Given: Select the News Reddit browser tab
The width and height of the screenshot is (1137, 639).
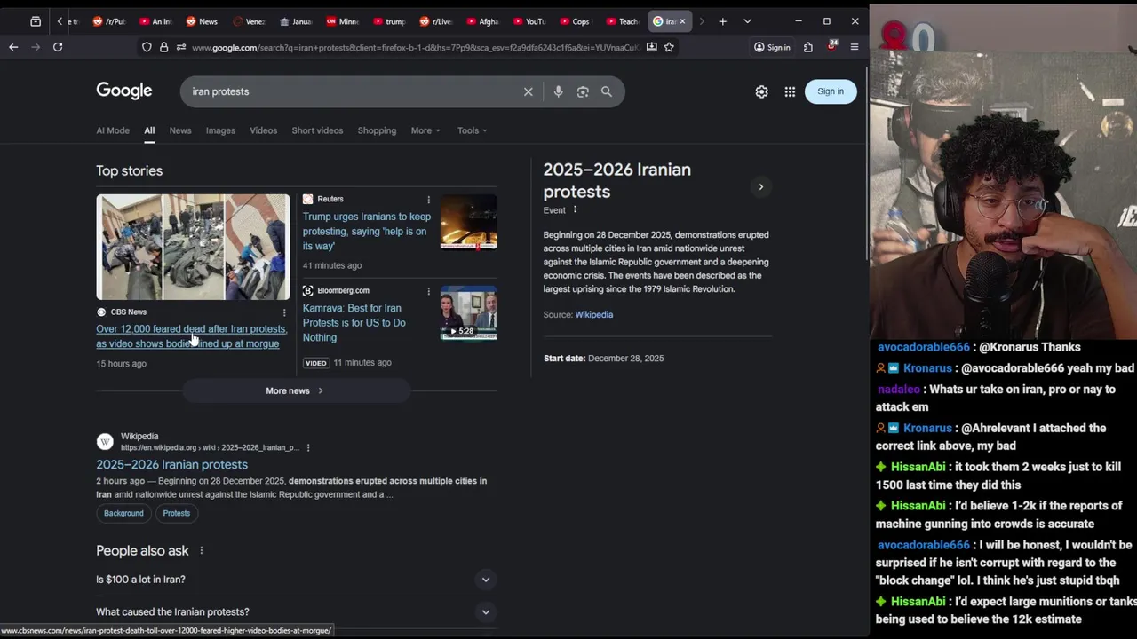Looking at the screenshot, I should click(x=202, y=21).
